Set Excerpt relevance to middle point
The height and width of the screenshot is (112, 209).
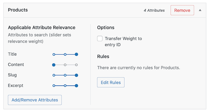(65, 86)
